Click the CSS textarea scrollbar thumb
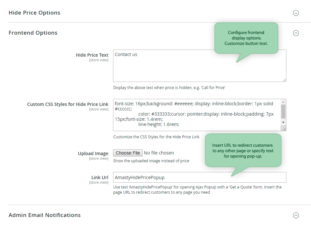This screenshot has width=311, height=228. 283,111
